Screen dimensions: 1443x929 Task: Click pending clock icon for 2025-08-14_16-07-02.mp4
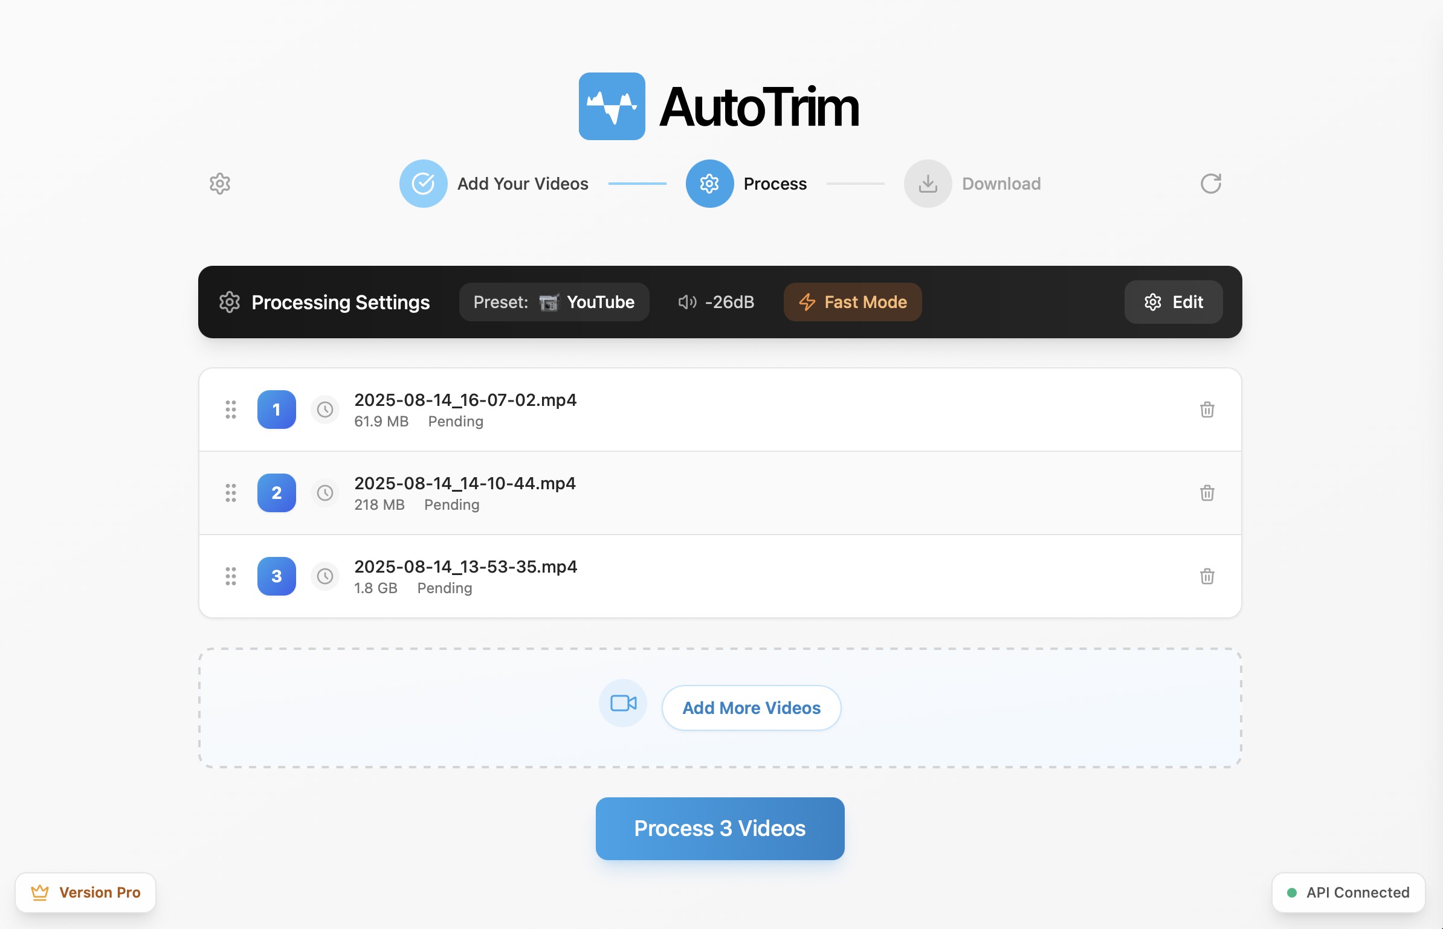pos(325,410)
